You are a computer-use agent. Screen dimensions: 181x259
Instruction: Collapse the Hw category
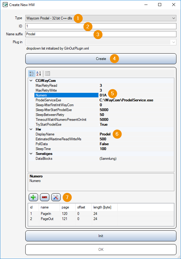[31, 129]
